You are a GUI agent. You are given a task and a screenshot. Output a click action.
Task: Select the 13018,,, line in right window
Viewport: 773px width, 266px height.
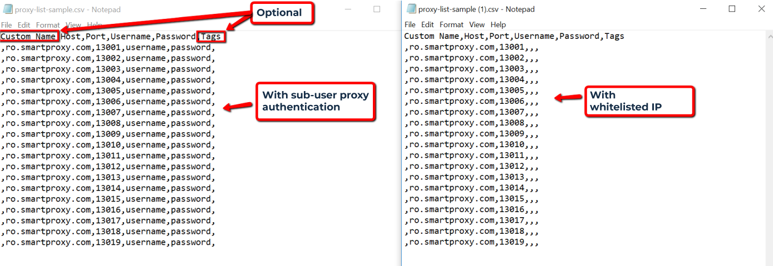pyautogui.click(x=472, y=231)
